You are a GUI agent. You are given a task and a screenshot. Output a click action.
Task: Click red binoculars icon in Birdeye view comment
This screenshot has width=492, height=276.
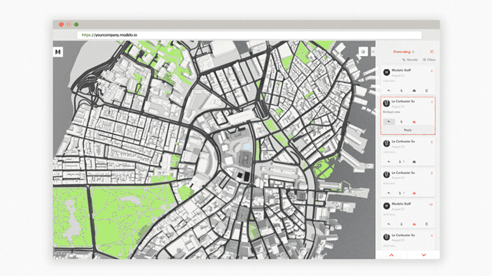click(x=414, y=122)
